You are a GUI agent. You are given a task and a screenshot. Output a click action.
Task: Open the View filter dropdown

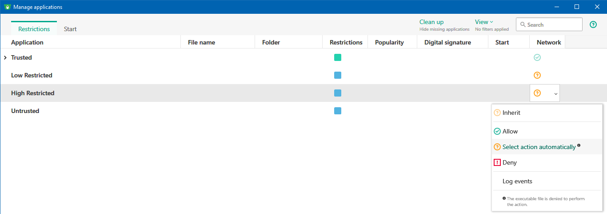(484, 22)
